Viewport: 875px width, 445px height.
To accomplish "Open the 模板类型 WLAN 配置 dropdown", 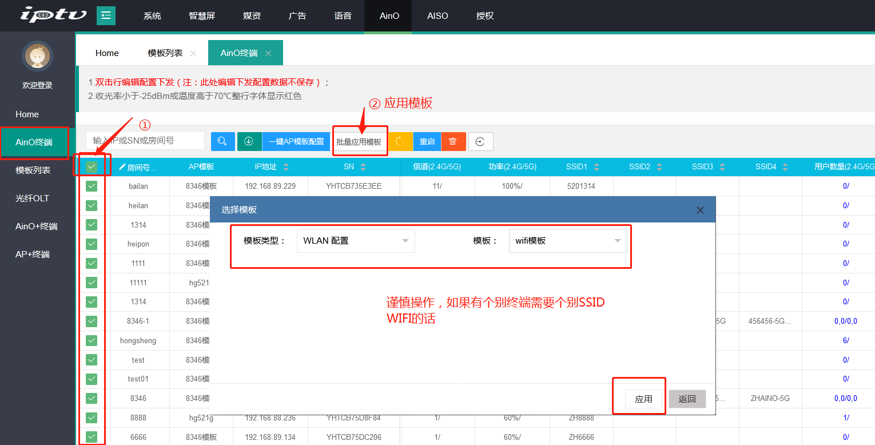I will tap(356, 241).
